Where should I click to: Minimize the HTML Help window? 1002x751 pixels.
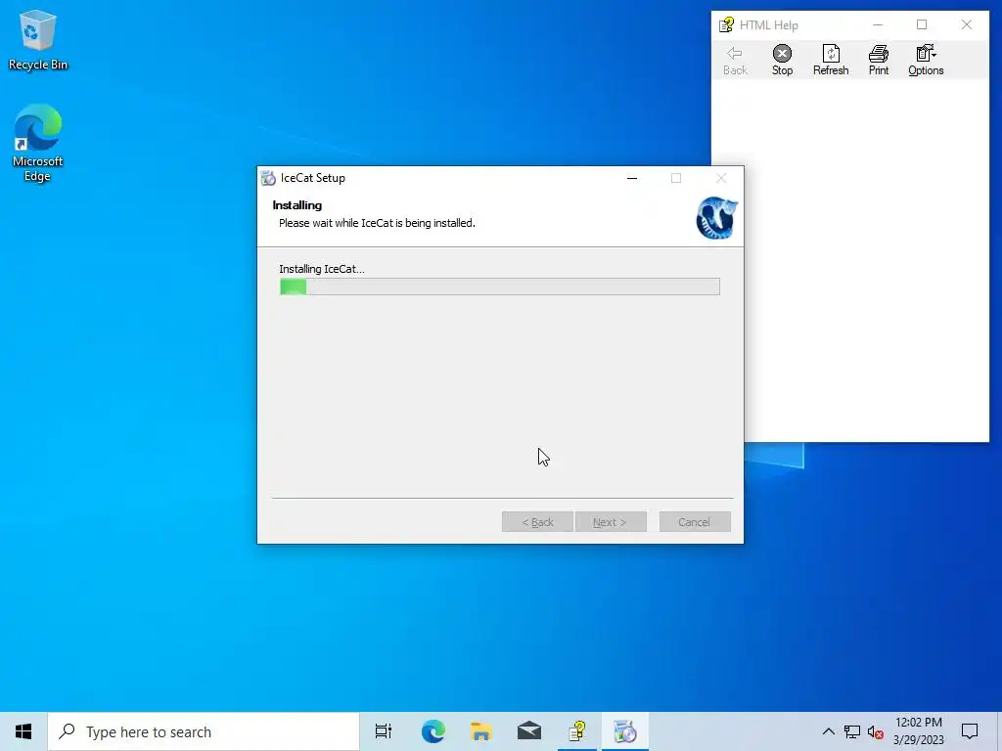coord(878,24)
